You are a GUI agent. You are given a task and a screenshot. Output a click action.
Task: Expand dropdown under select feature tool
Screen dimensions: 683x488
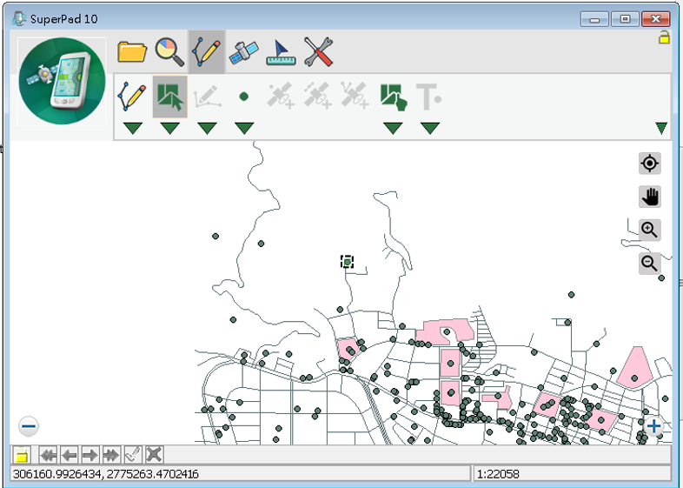click(x=169, y=128)
